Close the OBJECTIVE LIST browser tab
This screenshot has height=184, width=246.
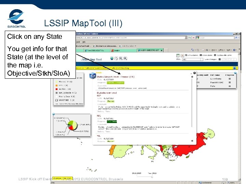(161, 50)
